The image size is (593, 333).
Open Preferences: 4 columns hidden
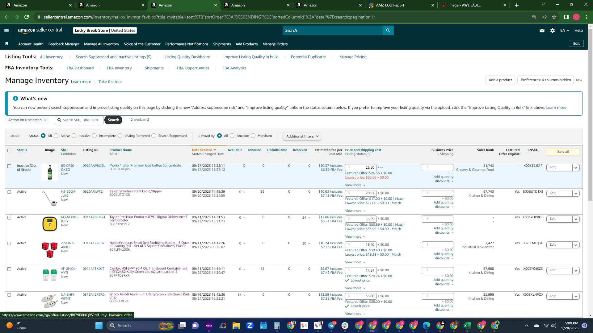coord(546,80)
